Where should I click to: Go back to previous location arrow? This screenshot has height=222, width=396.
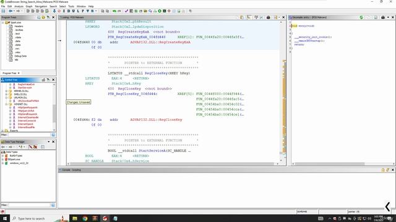11,11
